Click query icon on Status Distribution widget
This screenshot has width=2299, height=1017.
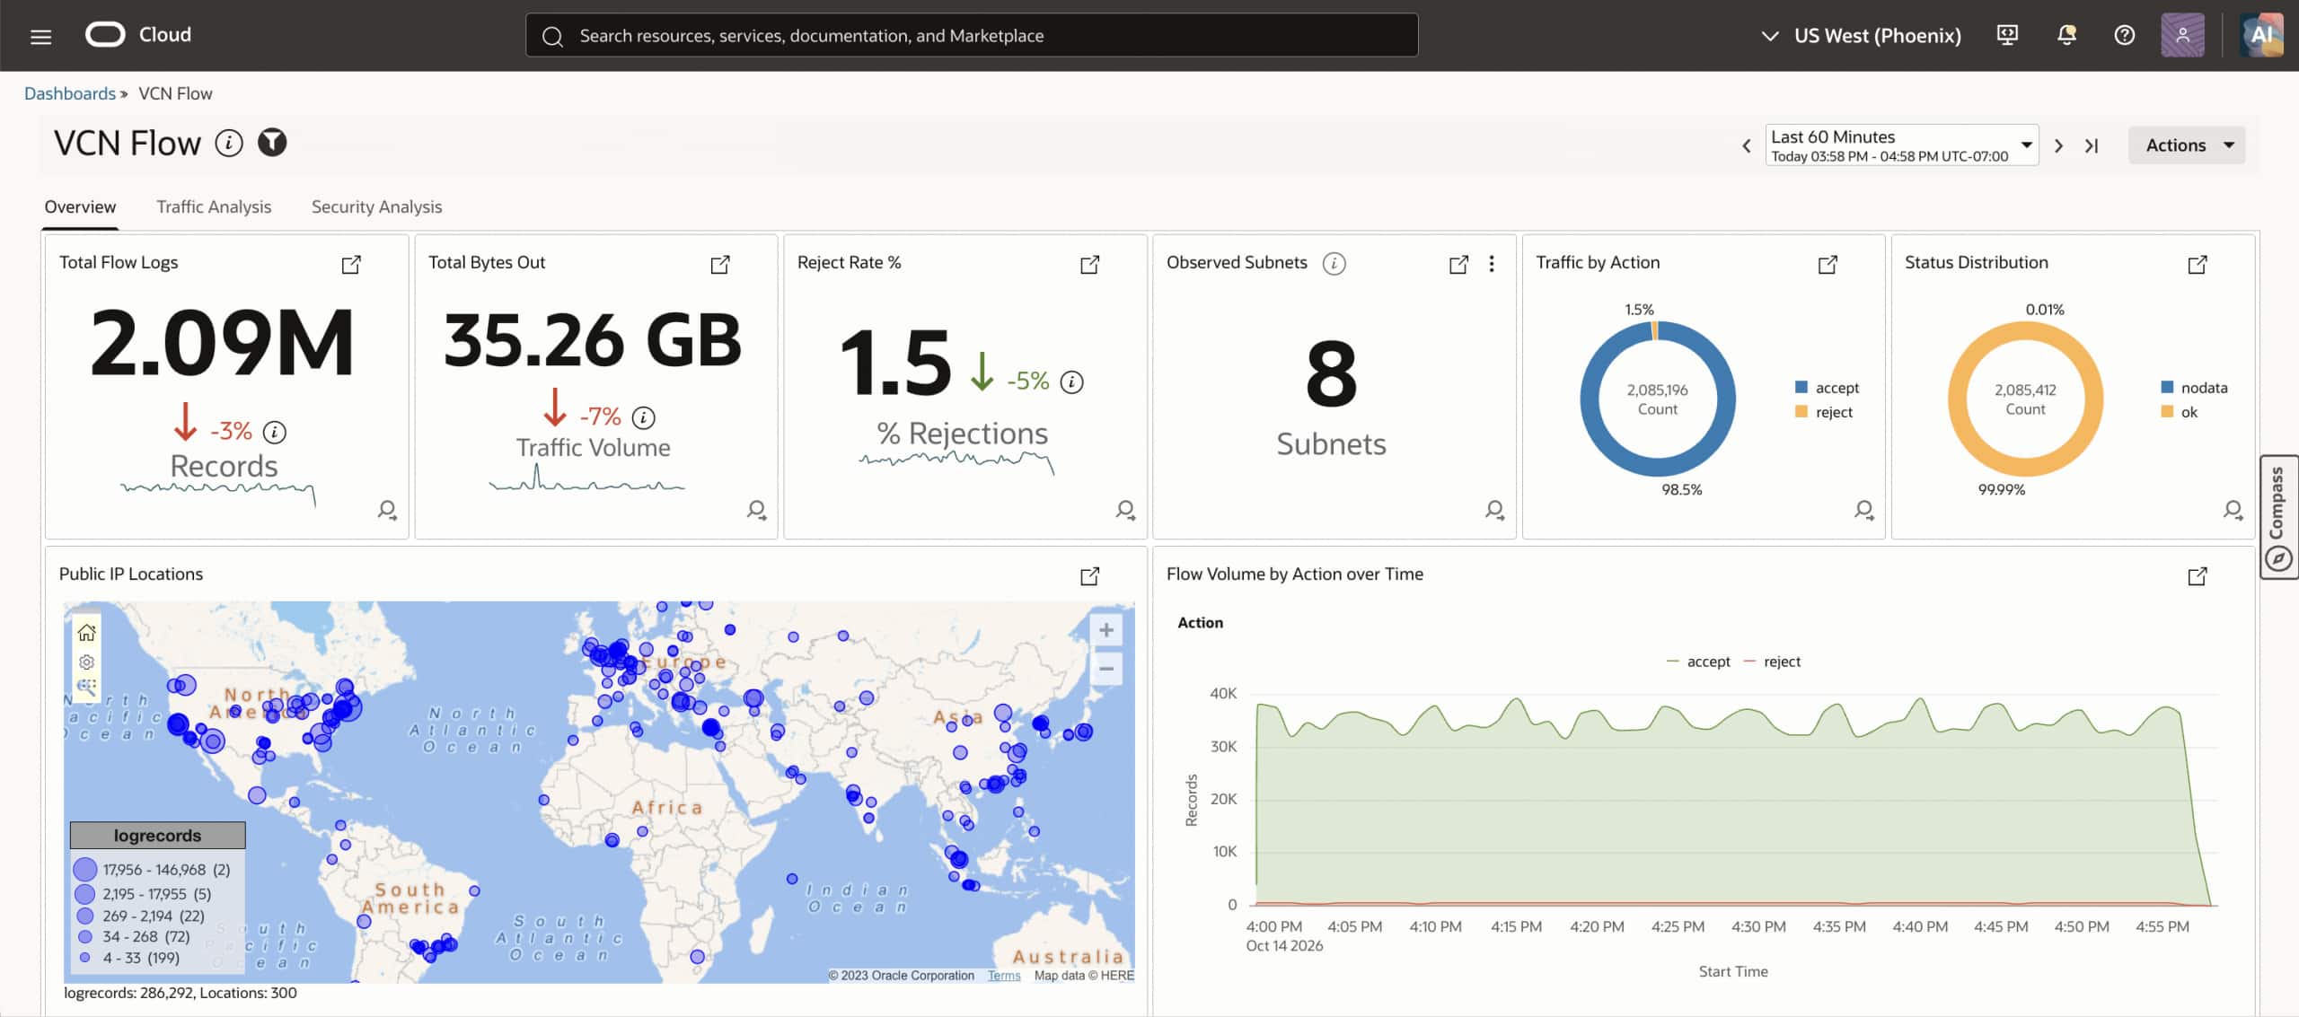(x=2233, y=510)
